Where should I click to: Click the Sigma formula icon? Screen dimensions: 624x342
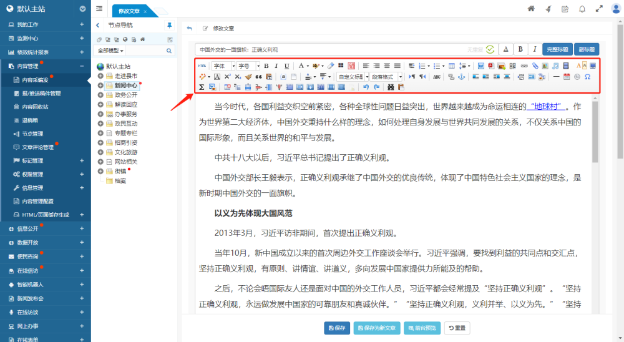click(202, 87)
